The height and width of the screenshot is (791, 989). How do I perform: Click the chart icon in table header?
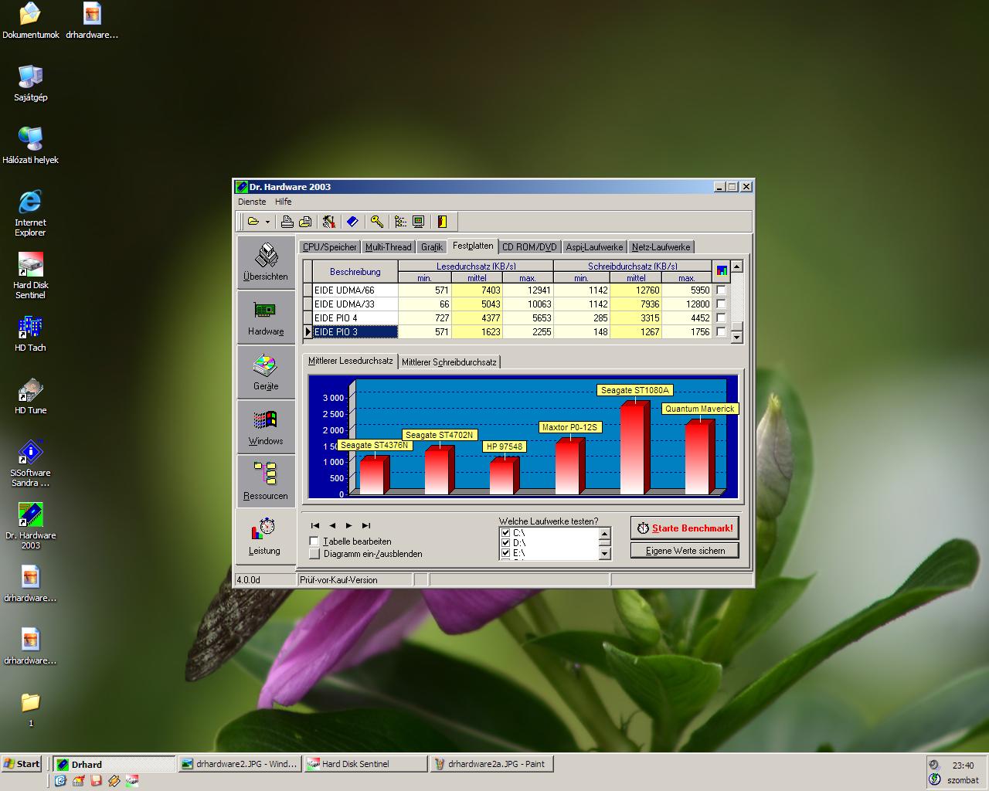point(722,271)
